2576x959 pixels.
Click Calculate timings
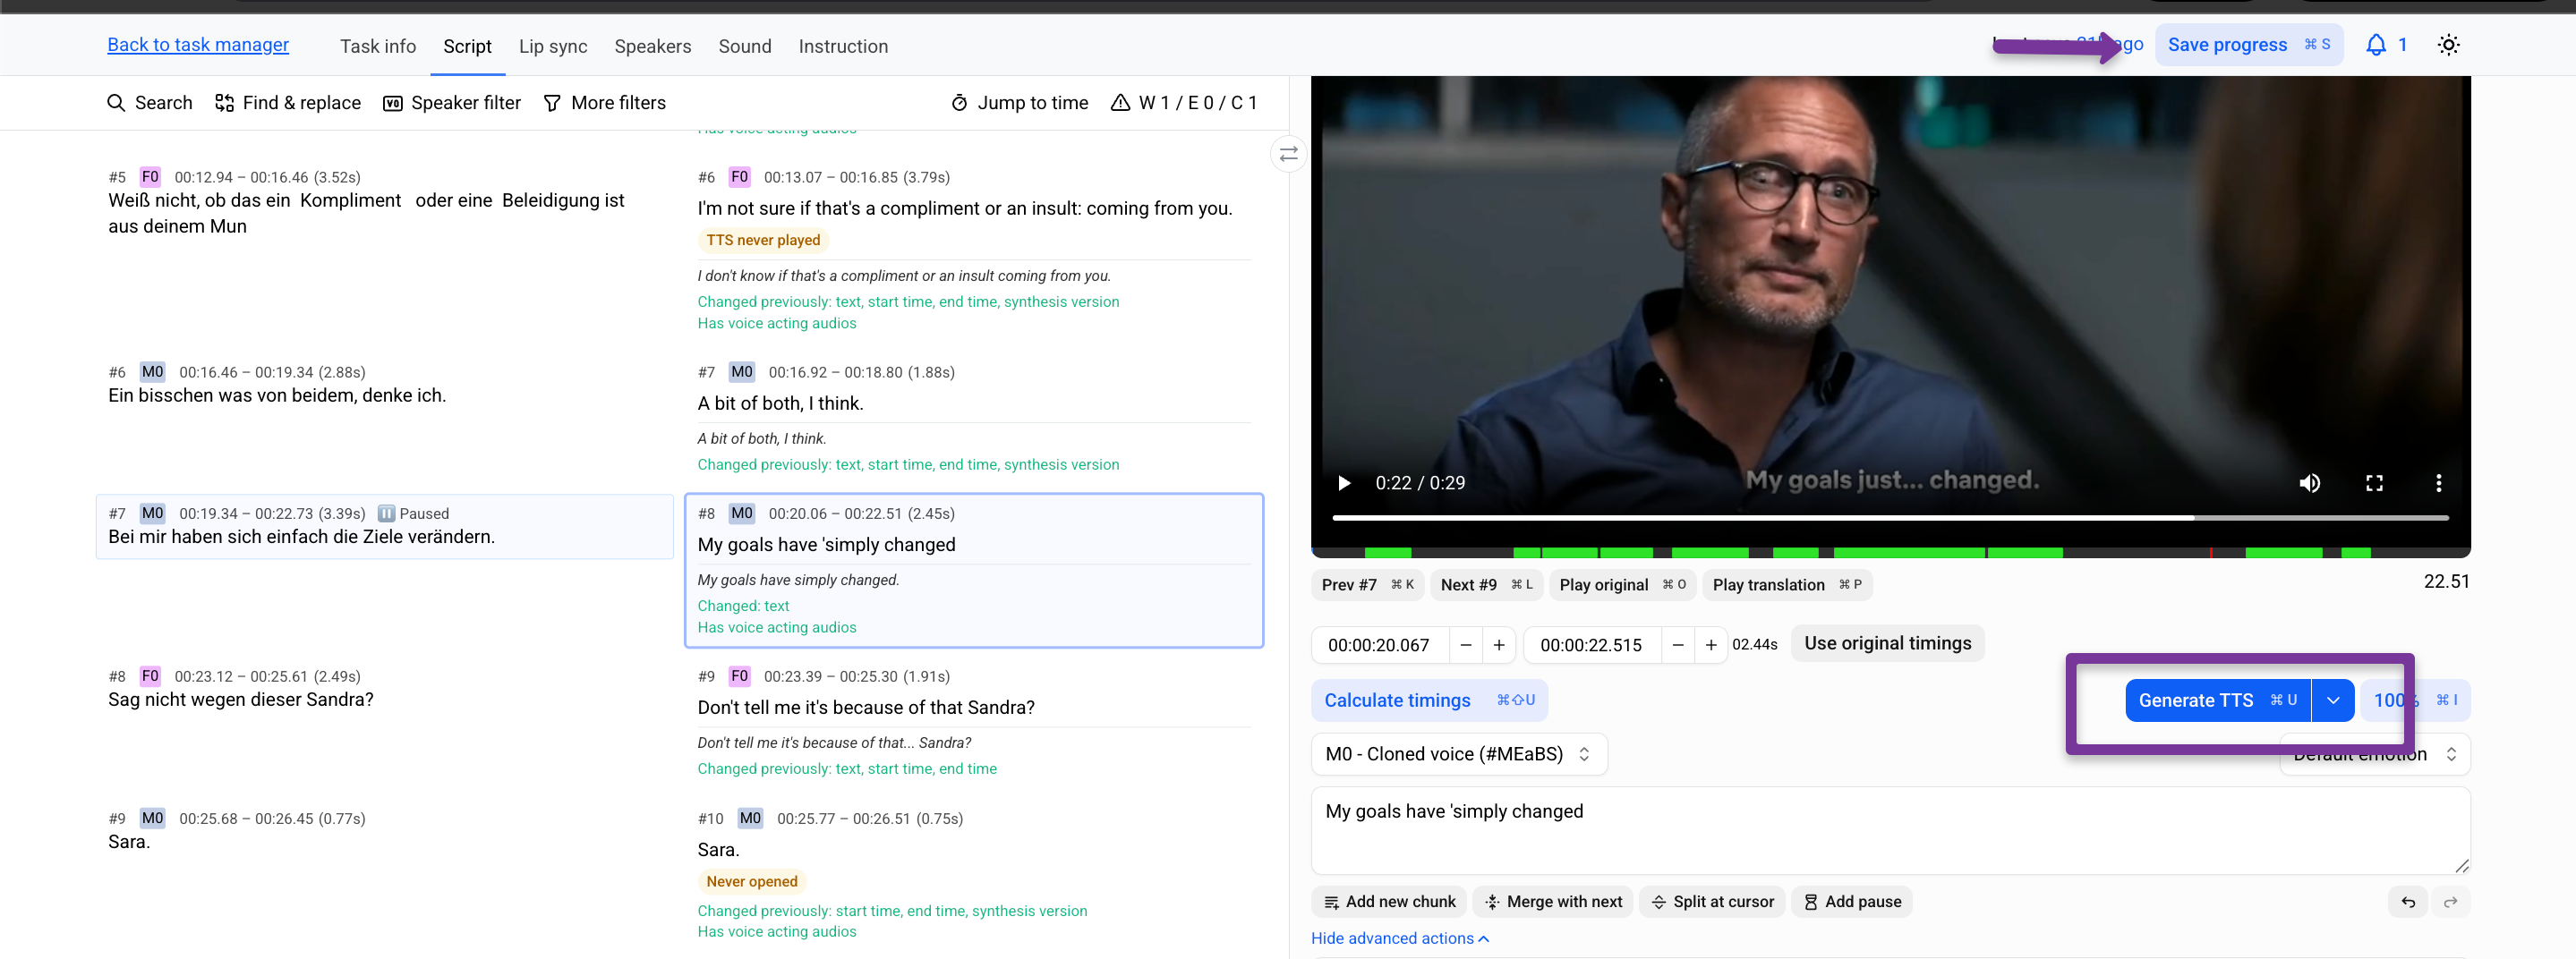pos(1429,700)
